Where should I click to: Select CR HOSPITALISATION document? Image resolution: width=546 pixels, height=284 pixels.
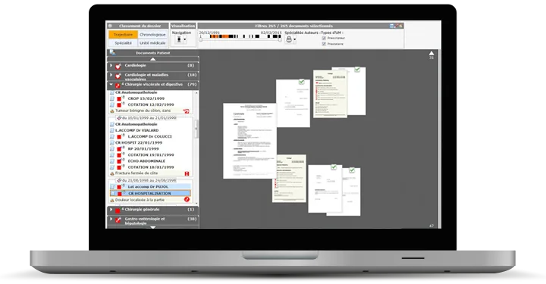coord(150,193)
